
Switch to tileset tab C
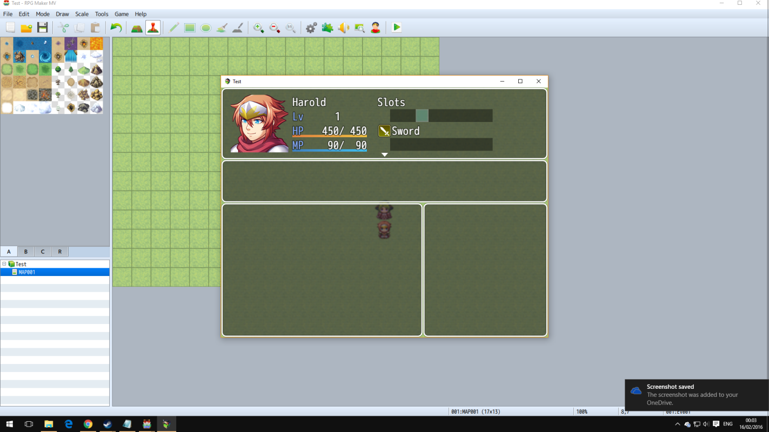click(43, 252)
